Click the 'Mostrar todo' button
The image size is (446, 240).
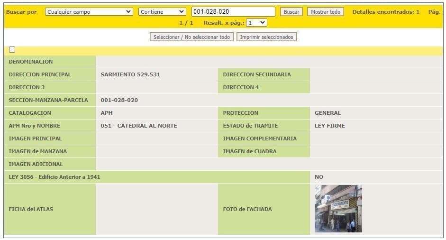[x=326, y=12]
